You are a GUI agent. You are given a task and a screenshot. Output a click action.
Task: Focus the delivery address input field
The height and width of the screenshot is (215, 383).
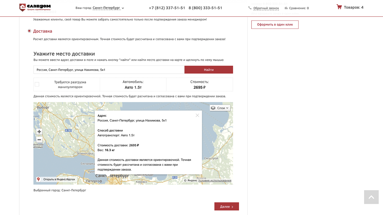coord(109,70)
